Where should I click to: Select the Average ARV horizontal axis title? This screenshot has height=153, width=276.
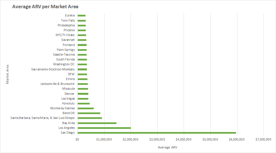click(x=168, y=147)
